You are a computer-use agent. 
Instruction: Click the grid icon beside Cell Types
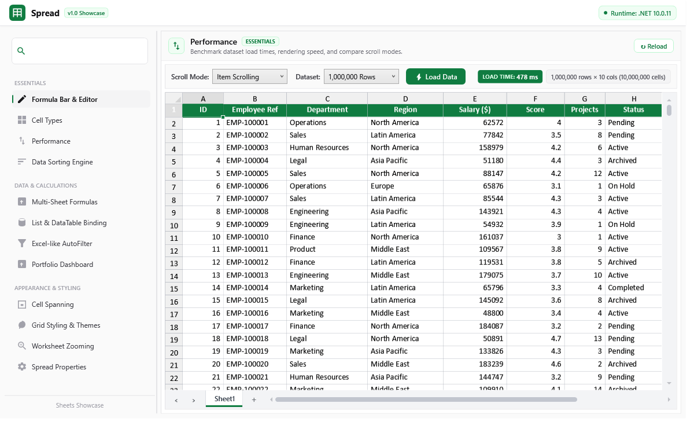[x=22, y=120]
